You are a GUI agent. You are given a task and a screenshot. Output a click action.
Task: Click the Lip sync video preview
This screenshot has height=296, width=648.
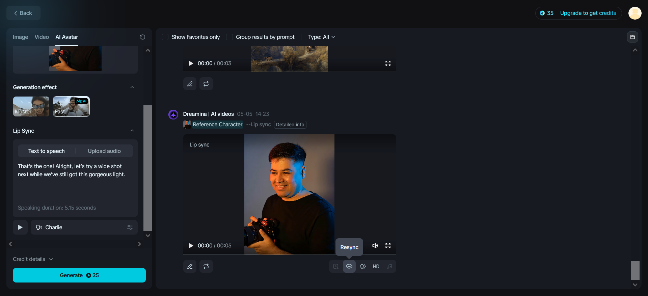[289, 194]
